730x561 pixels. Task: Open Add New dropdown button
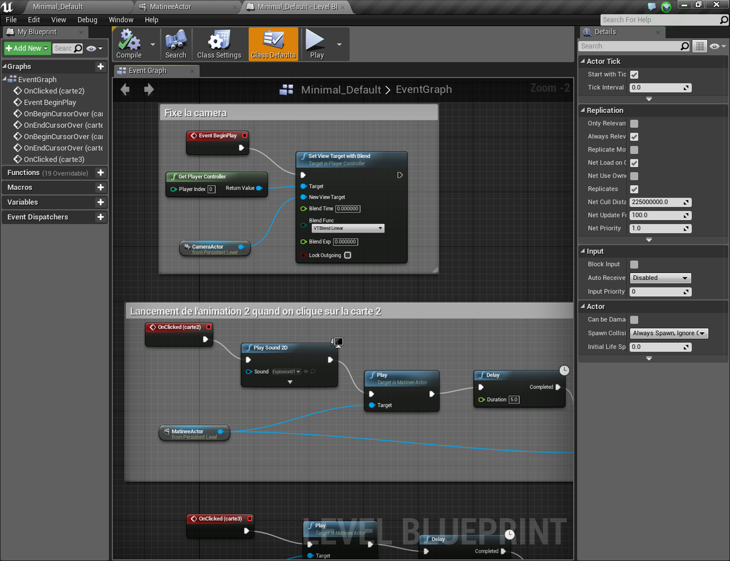click(27, 49)
